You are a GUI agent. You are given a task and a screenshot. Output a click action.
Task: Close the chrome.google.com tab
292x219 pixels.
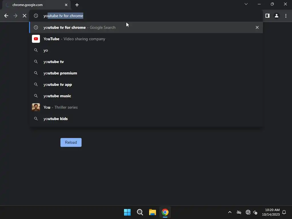pos(66,5)
